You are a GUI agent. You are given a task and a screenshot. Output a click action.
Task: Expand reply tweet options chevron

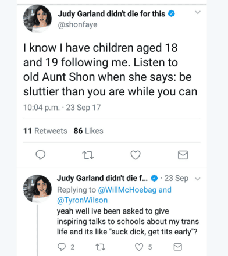[x=198, y=179]
